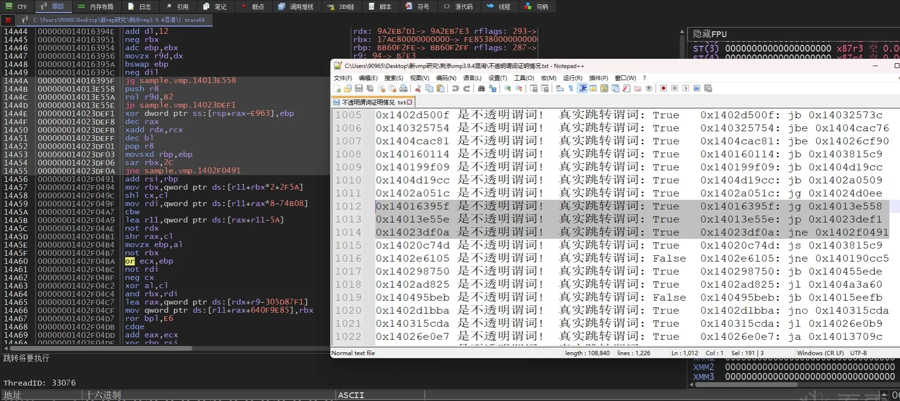
Task: Switch to the CPU tab in debugger
Action: point(16,6)
